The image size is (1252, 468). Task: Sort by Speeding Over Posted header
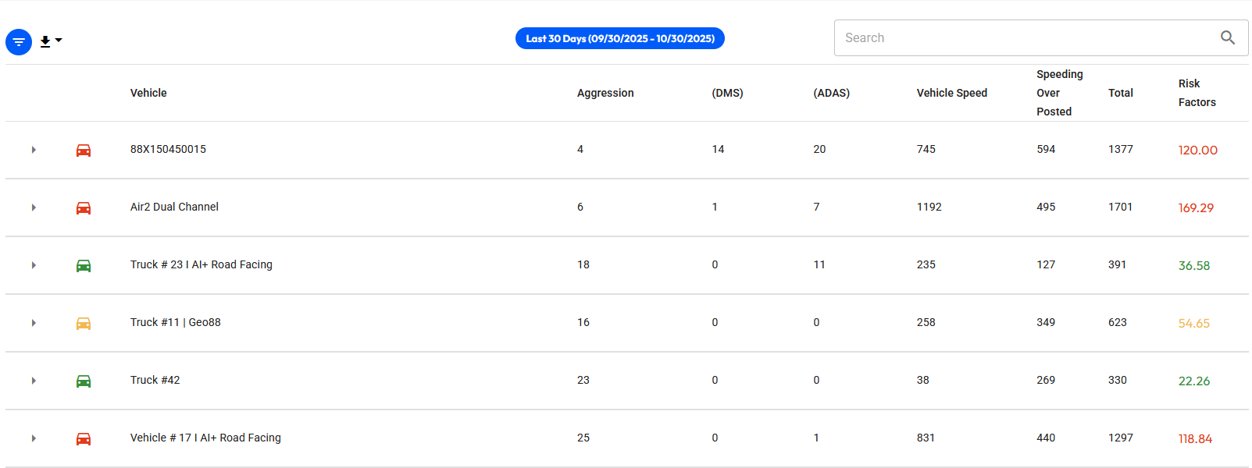click(x=1059, y=93)
